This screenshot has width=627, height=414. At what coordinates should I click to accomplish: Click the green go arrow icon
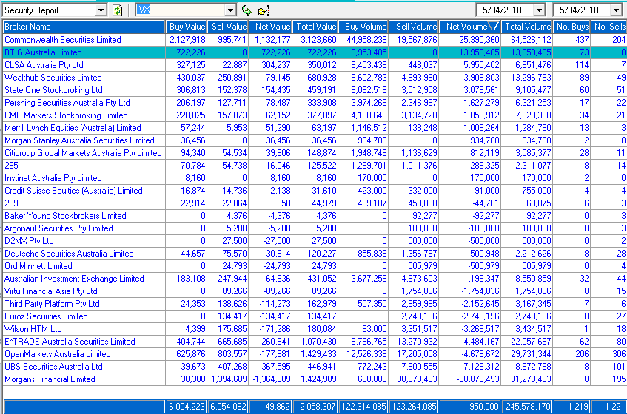pos(247,10)
